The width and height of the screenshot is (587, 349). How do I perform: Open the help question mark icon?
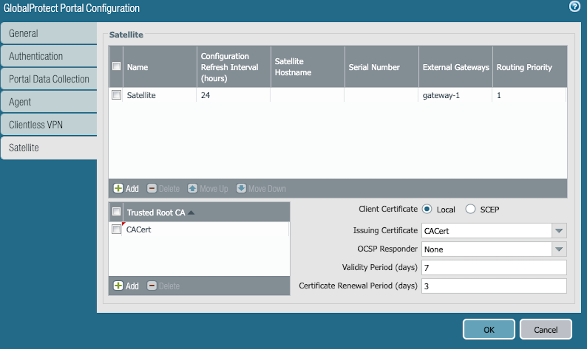pos(574,7)
